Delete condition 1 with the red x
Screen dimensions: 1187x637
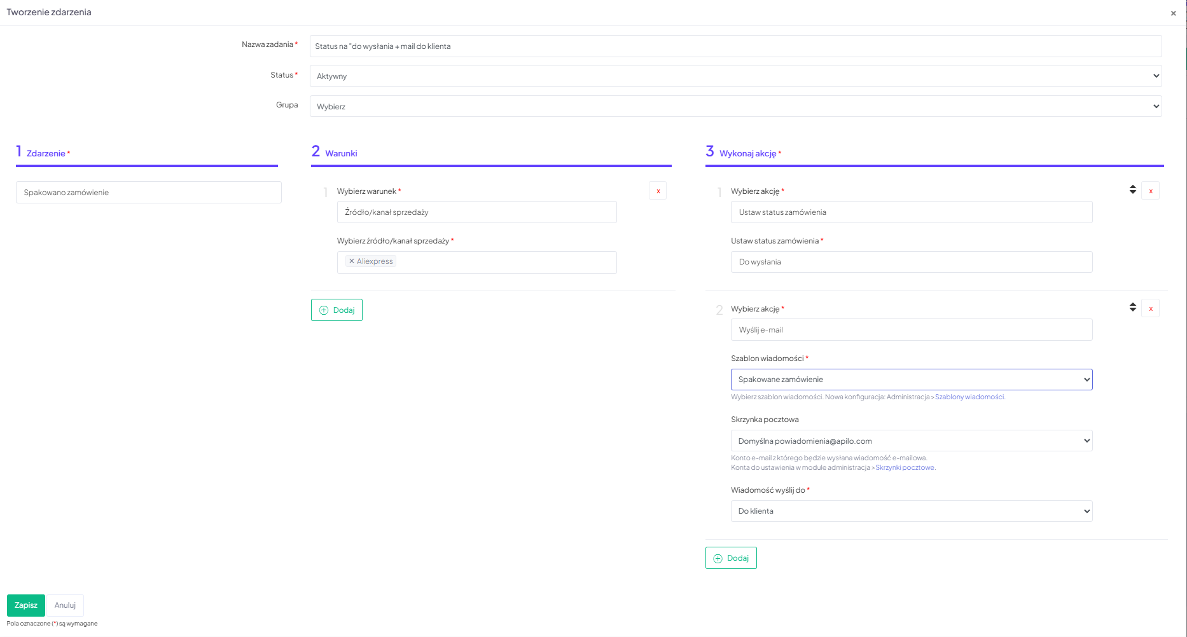click(658, 191)
